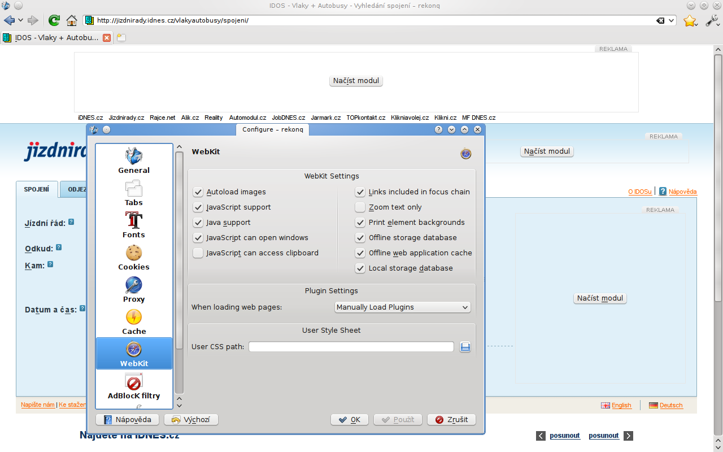Select the Proxy settings category
Screen dimensions: 723x452
[134, 289]
